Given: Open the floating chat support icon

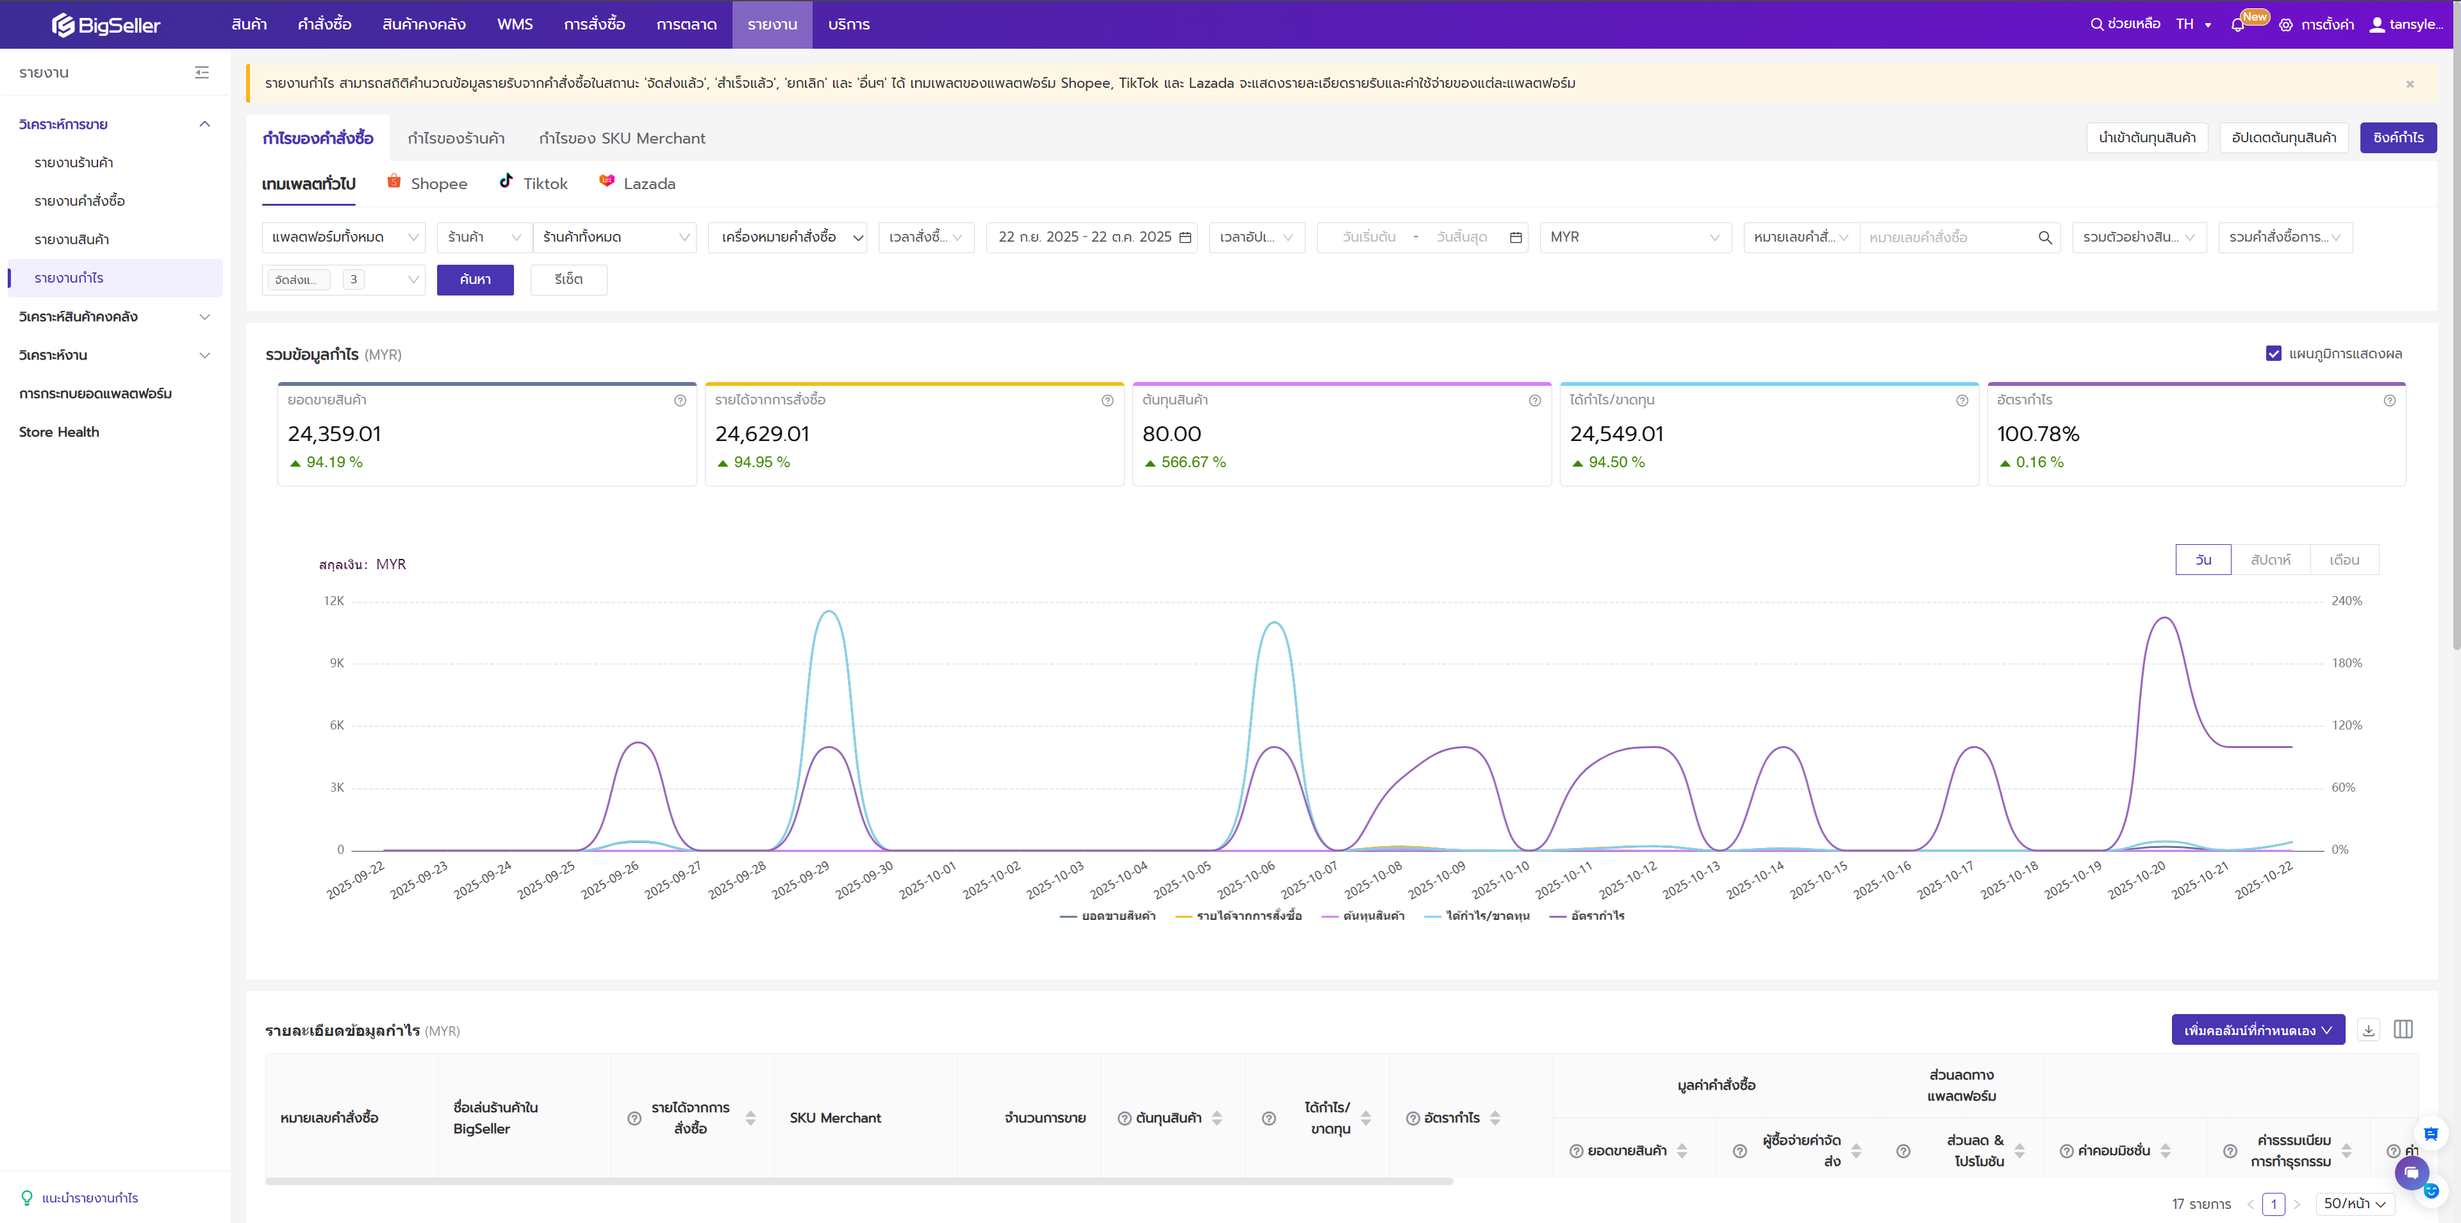Looking at the screenshot, I should pos(2411,1172).
